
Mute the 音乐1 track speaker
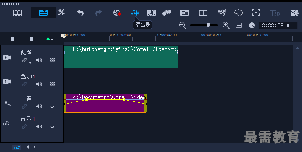click(x=39, y=126)
